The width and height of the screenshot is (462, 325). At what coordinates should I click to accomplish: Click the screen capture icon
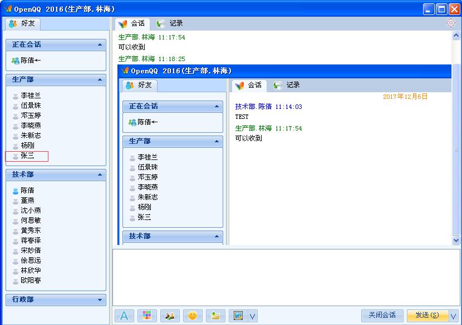pos(238,316)
